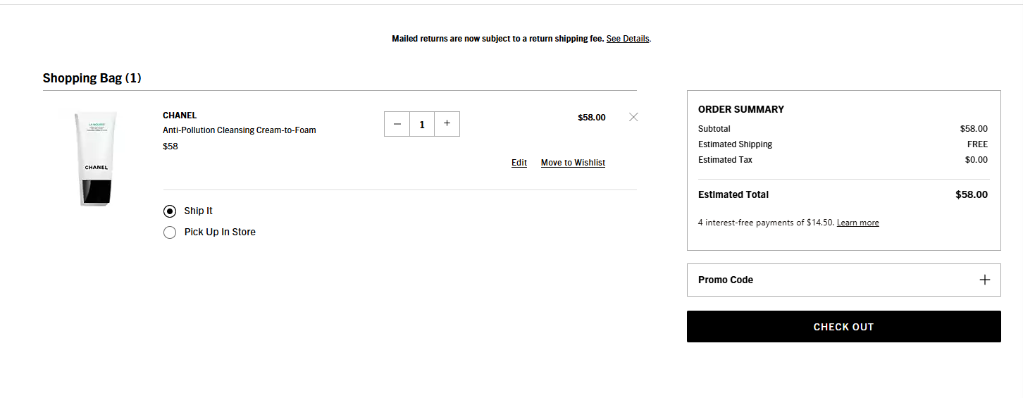Move the item to Wishlist

coord(573,163)
